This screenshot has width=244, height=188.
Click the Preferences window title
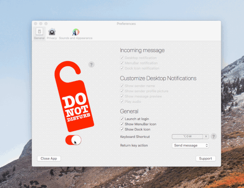(126, 24)
